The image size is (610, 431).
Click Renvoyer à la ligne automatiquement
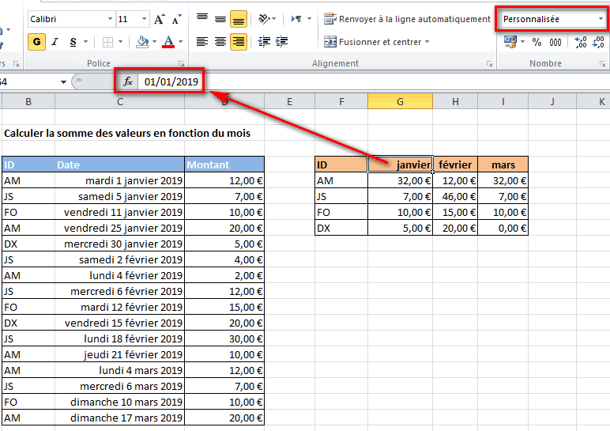coord(407,19)
